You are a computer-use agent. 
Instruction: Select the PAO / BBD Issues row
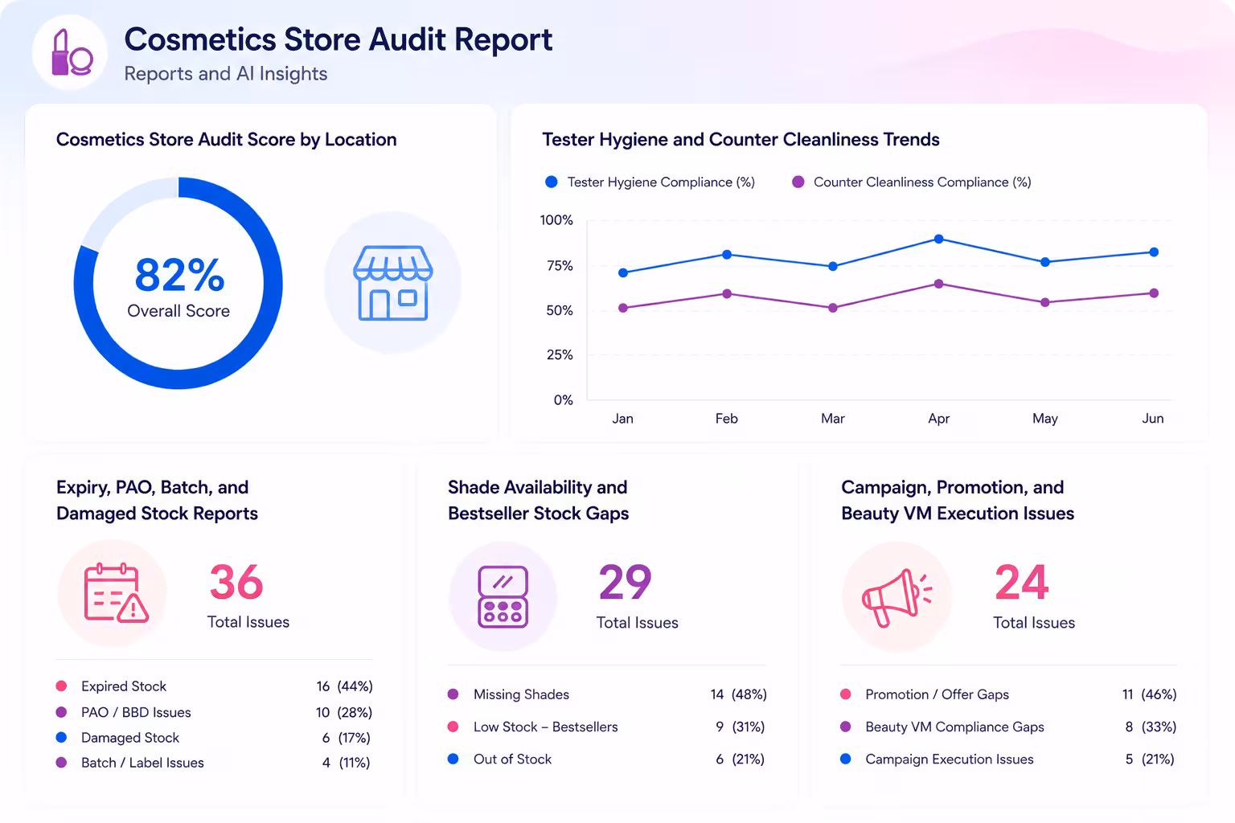click(x=214, y=713)
